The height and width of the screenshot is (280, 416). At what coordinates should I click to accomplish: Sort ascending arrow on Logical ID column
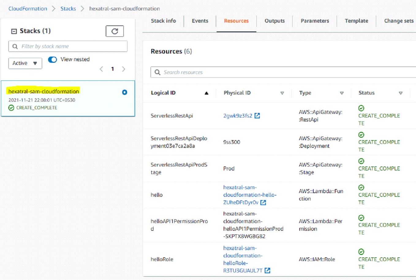click(x=206, y=93)
